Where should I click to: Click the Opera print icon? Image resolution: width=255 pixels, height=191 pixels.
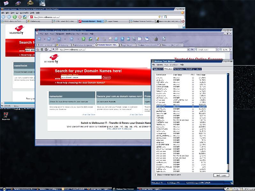point(128,39)
